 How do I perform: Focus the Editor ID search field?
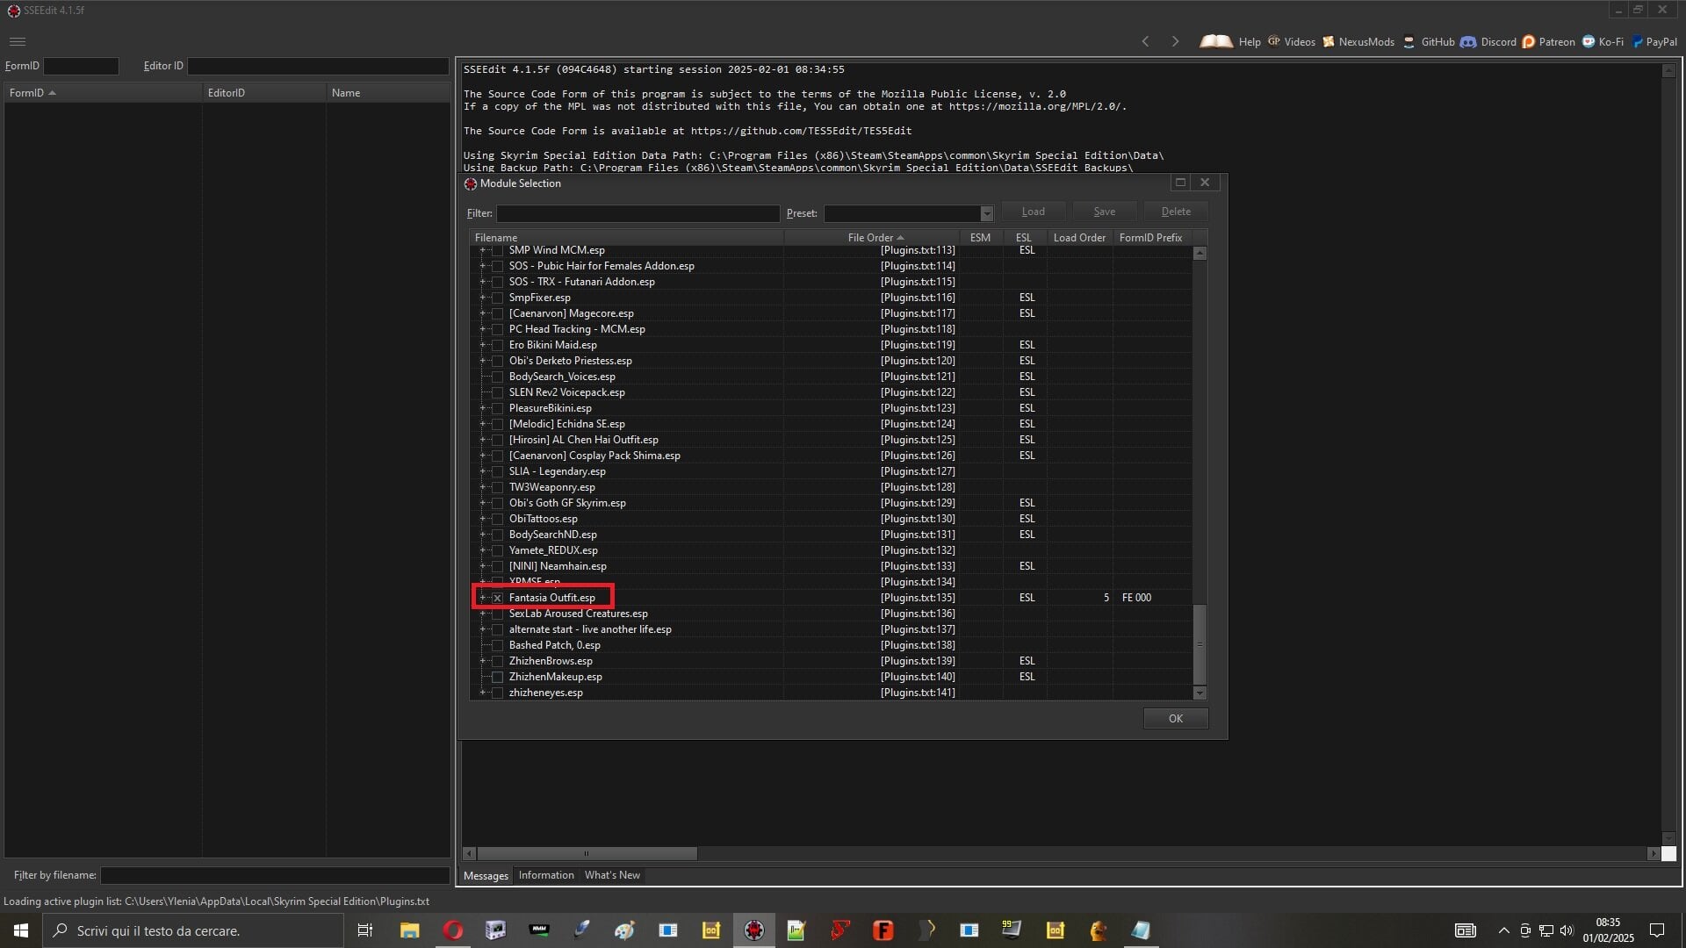318,66
